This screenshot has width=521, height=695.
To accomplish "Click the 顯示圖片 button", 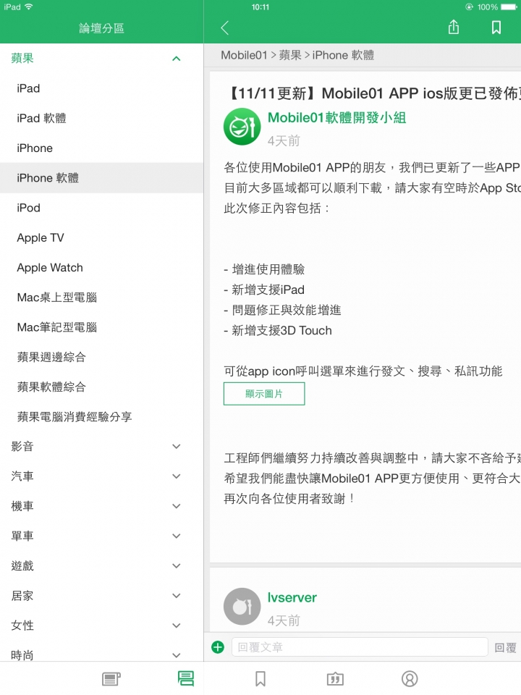I will point(264,394).
